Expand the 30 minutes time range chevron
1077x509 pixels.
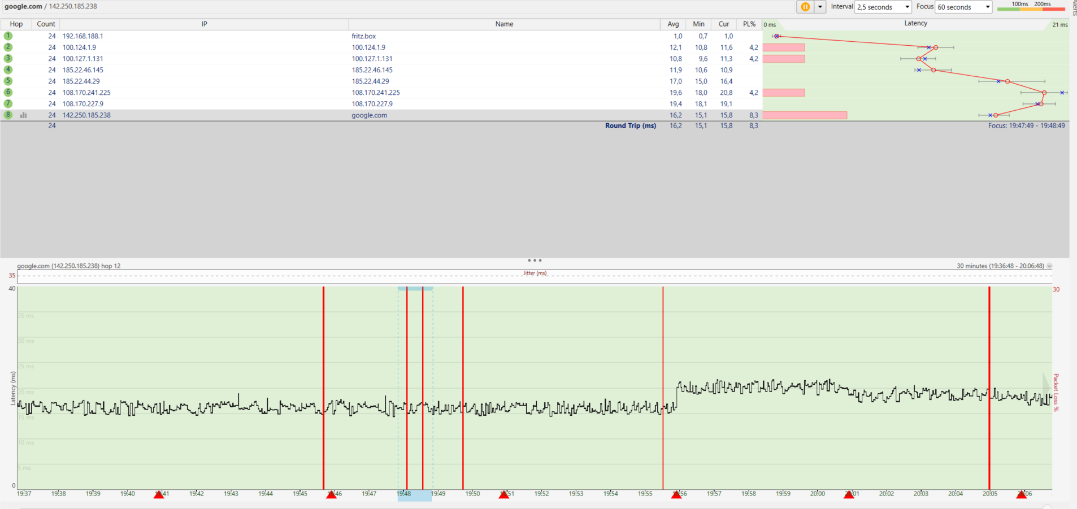point(1049,266)
